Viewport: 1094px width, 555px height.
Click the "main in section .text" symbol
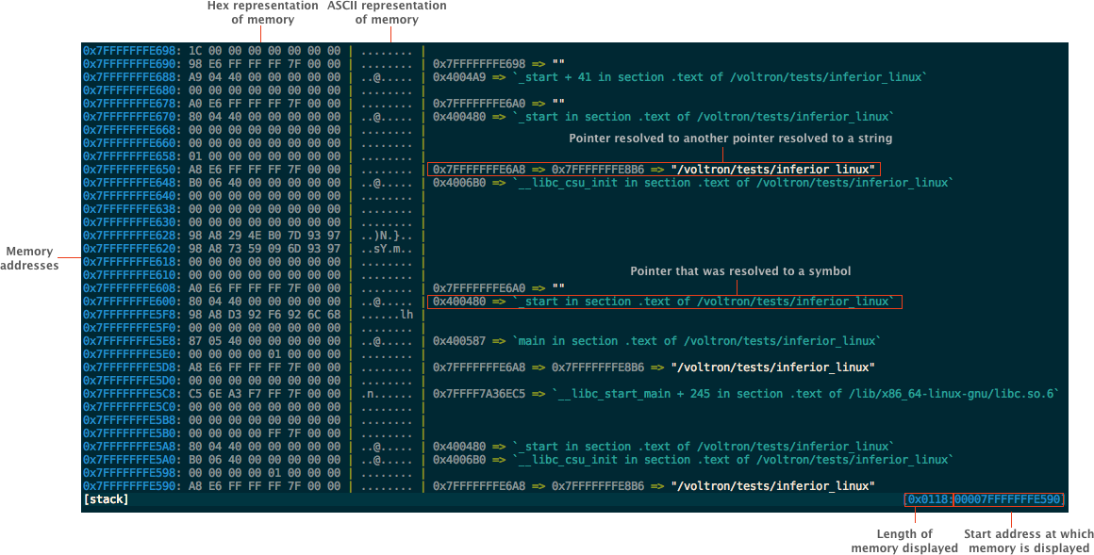tap(697, 341)
